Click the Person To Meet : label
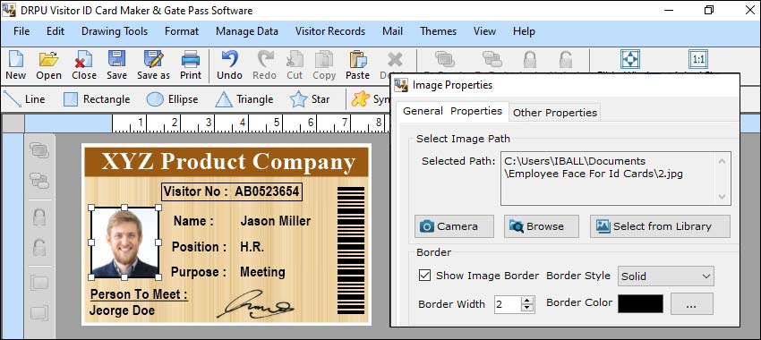 point(139,294)
